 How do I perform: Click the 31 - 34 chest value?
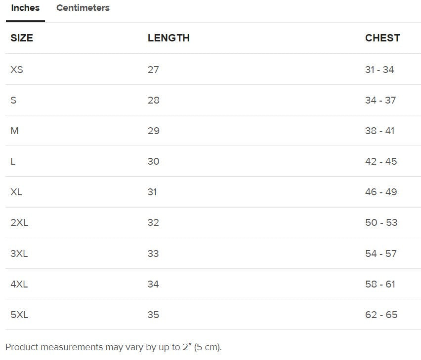click(x=379, y=70)
